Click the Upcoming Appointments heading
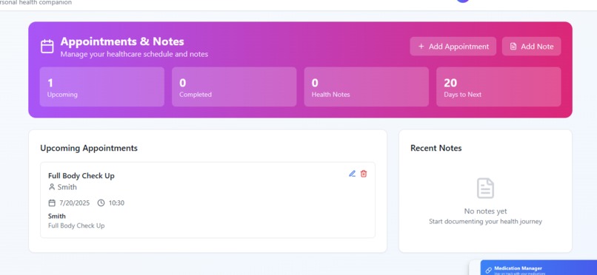 click(89, 148)
